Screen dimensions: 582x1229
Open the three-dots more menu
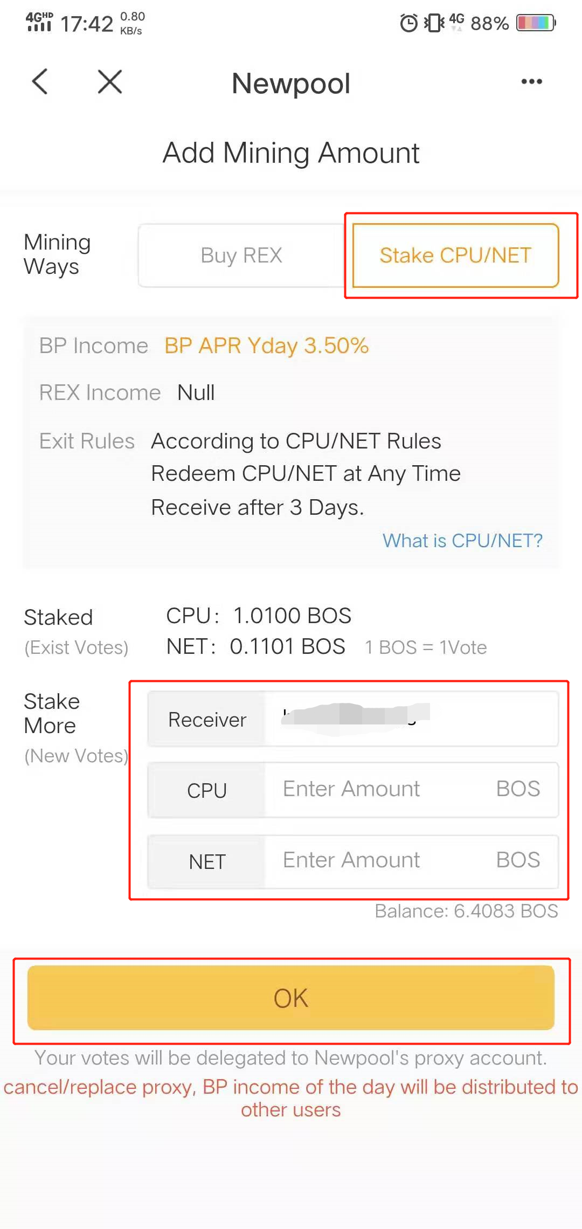click(x=531, y=82)
